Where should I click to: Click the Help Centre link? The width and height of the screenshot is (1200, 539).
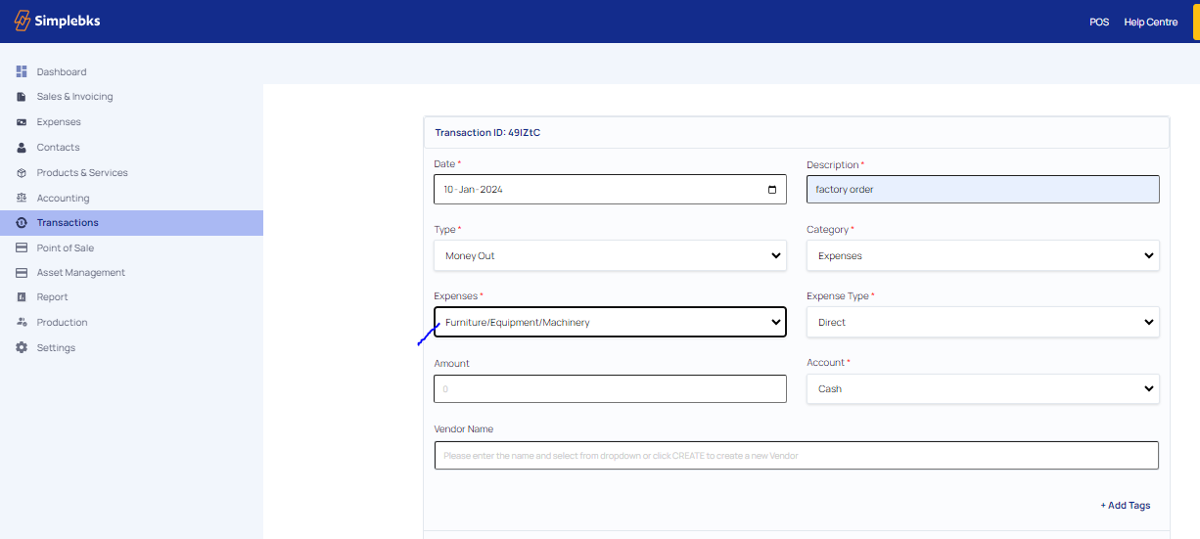pos(1150,22)
